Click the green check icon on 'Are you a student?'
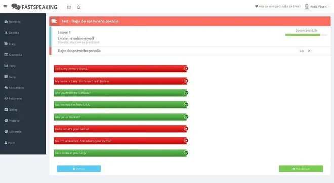The image size is (334, 183). click(186, 117)
